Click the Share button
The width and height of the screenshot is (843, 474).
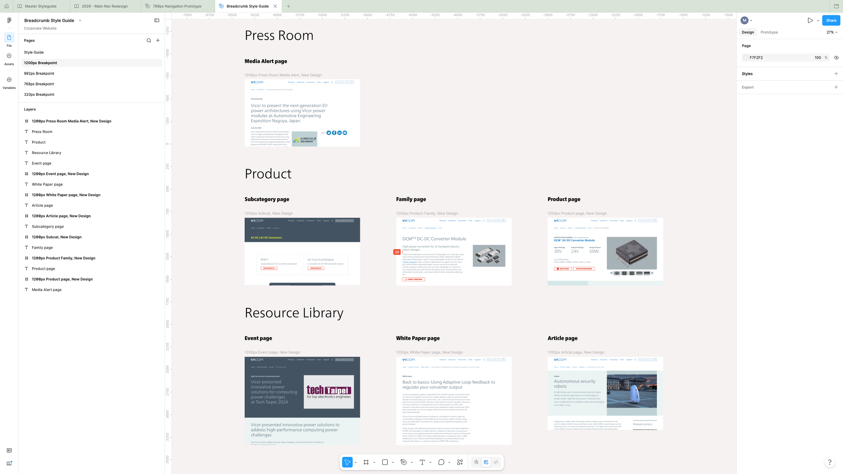point(831,20)
